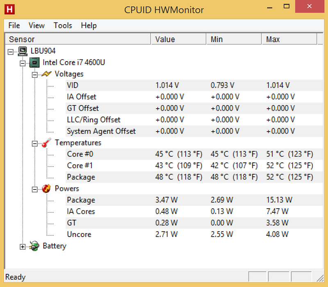This screenshot has width=328, height=287.
Task: Select the LBU904 computer icon
Action: pos(23,51)
